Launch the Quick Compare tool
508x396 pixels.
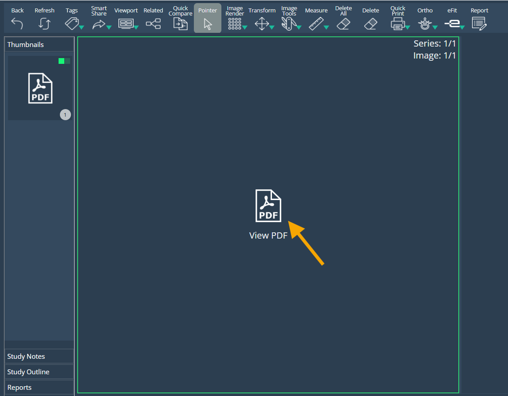[x=180, y=24]
